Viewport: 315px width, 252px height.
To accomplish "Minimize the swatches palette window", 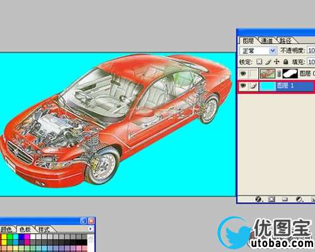I will coord(83,221).
